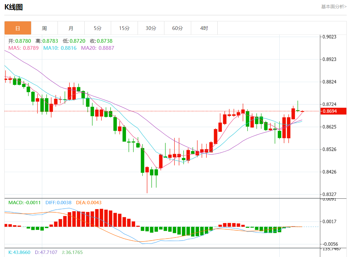The width and height of the screenshot is (358, 257).
Task: Switch to the 周 weekly tab
Action: (44, 28)
